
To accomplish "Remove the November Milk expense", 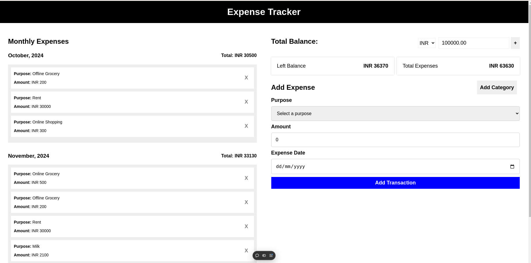I will (246, 251).
